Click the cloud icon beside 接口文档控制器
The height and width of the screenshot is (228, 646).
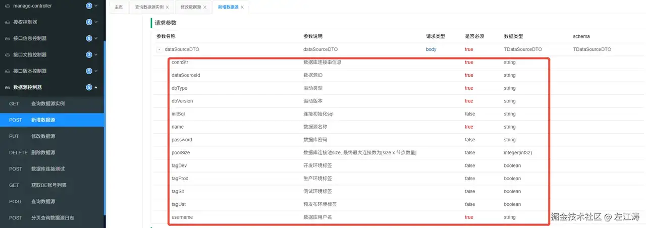pyautogui.click(x=8, y=54)
